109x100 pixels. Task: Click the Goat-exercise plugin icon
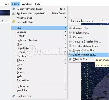click(14, 96)
